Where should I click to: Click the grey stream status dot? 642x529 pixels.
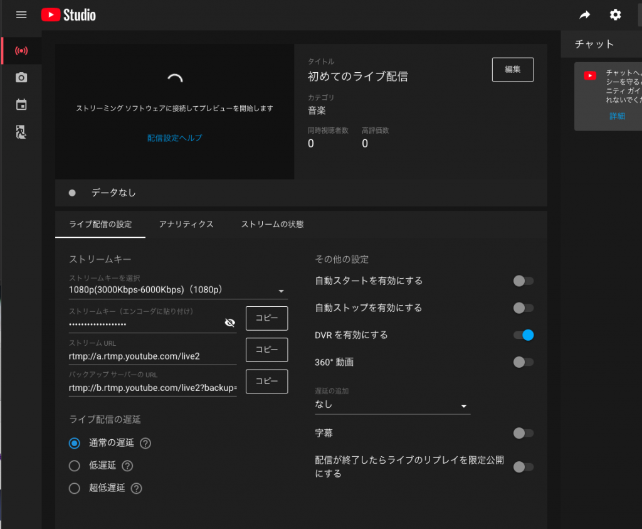click(x=72, y=193)
